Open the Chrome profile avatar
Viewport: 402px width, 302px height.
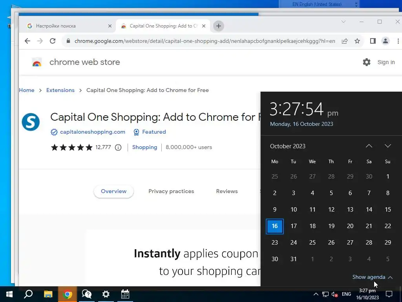(x=386, y=41)
